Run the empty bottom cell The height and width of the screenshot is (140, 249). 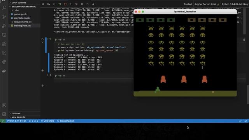tap(56, 76)
